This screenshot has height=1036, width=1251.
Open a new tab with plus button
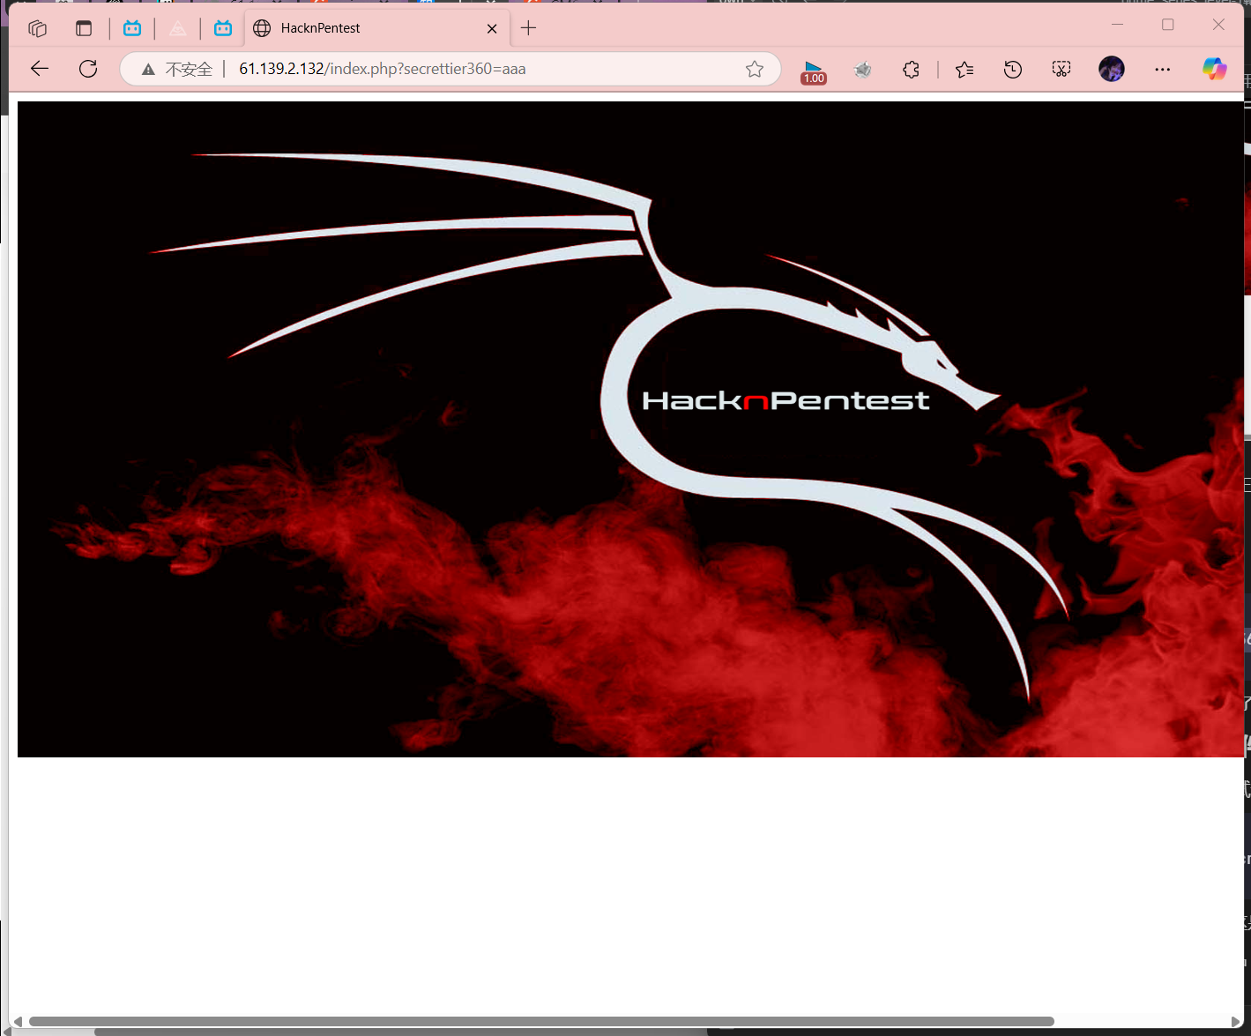tap(528, 28)
